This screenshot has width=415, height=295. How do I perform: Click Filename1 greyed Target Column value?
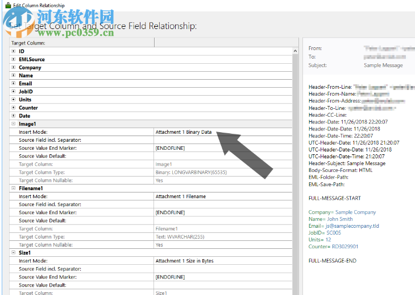pyautogui.click(x=167, y=228)
